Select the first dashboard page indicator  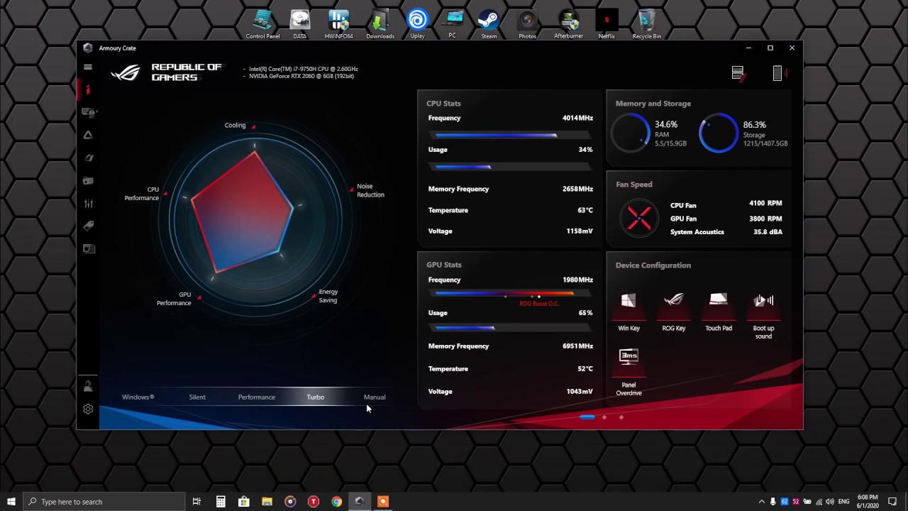587,417
